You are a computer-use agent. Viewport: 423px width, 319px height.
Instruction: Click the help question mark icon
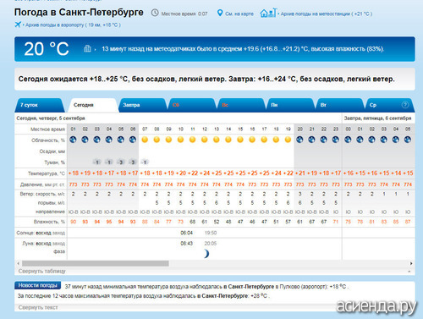[405, 105]
